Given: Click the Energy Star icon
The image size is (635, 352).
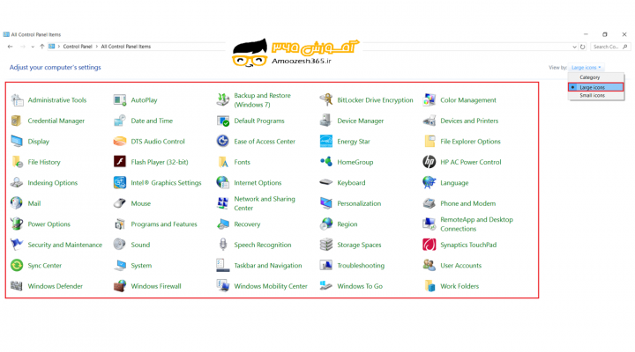Looking at the screenshot, I should point(326,142).
